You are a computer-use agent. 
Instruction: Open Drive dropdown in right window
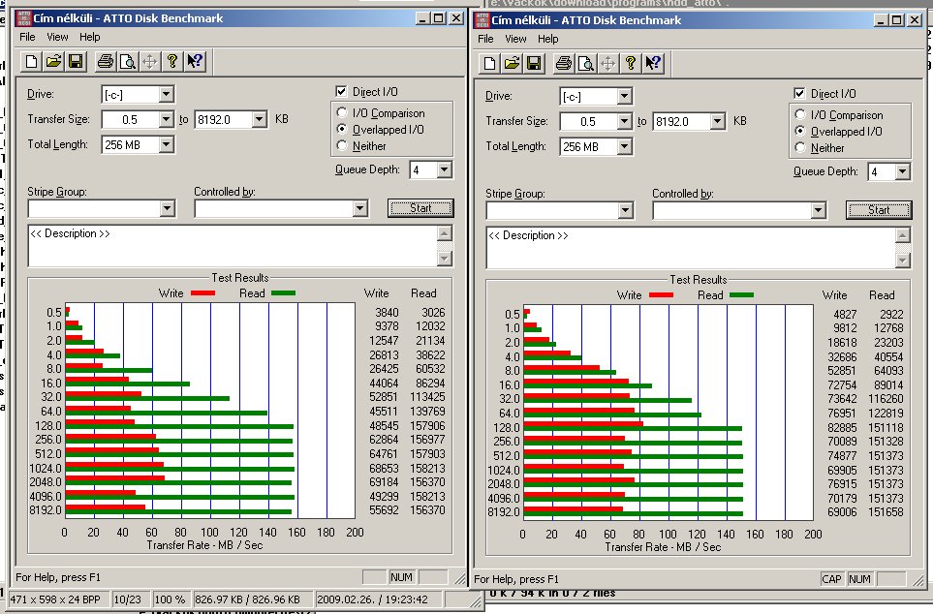tap(624, 96)
